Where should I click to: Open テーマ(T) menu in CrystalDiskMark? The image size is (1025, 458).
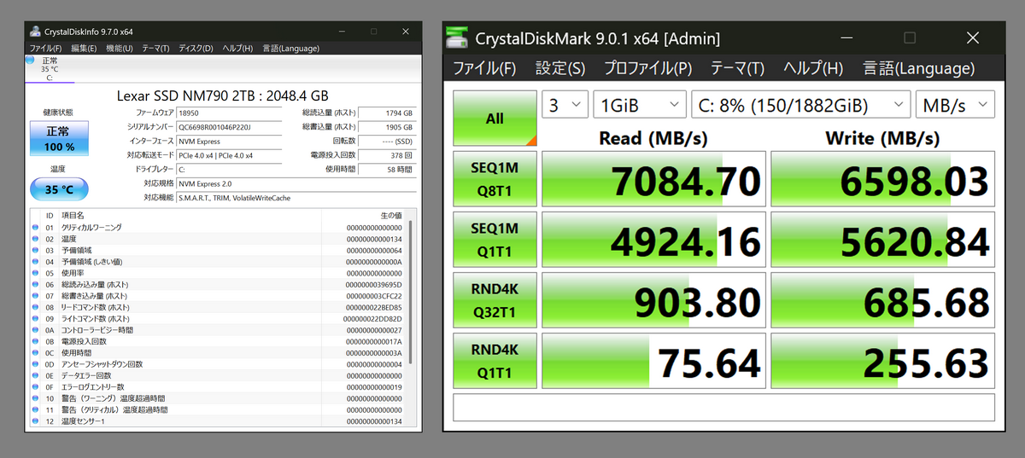point(737,68)
